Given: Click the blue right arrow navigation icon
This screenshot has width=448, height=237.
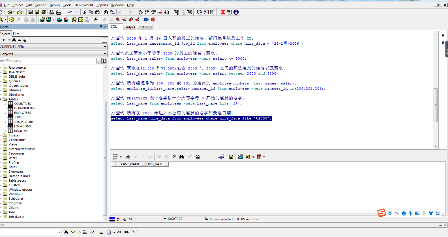Looking at the screenshot, I should (146, 19).
